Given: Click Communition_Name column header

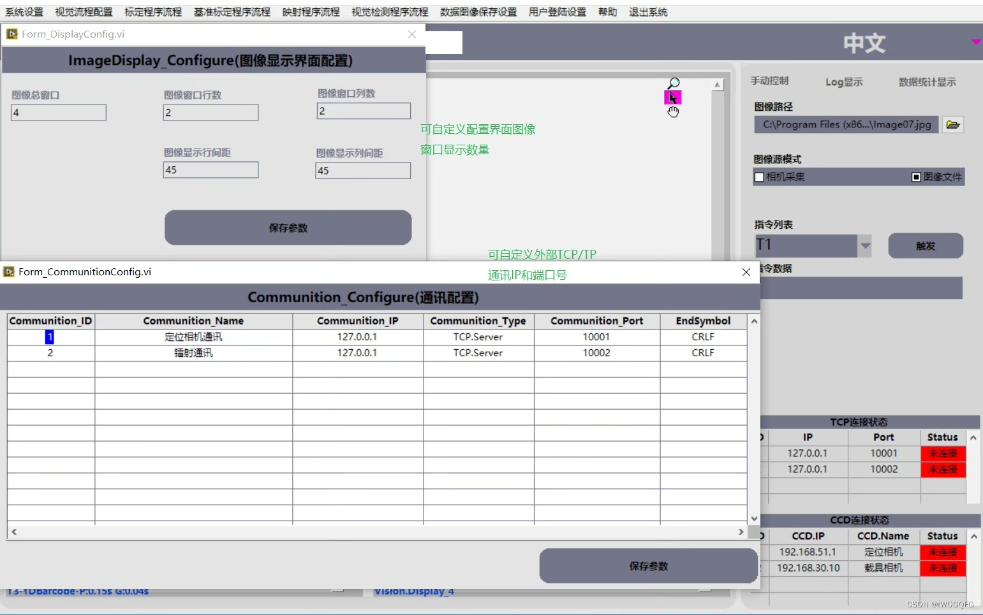Looking at the screenshot, I should pos(193,321).
